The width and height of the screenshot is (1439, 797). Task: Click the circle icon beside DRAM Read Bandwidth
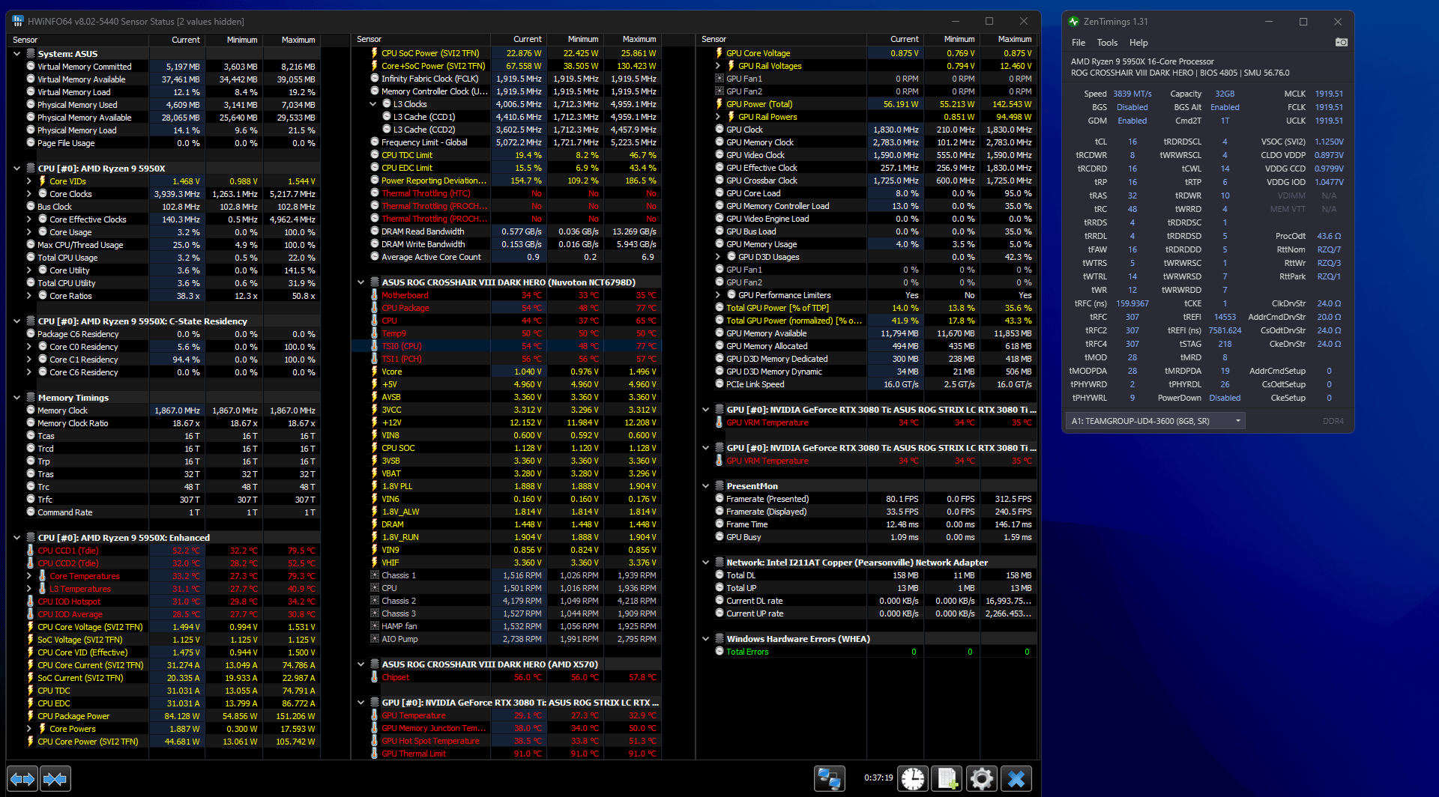point(375,231)
